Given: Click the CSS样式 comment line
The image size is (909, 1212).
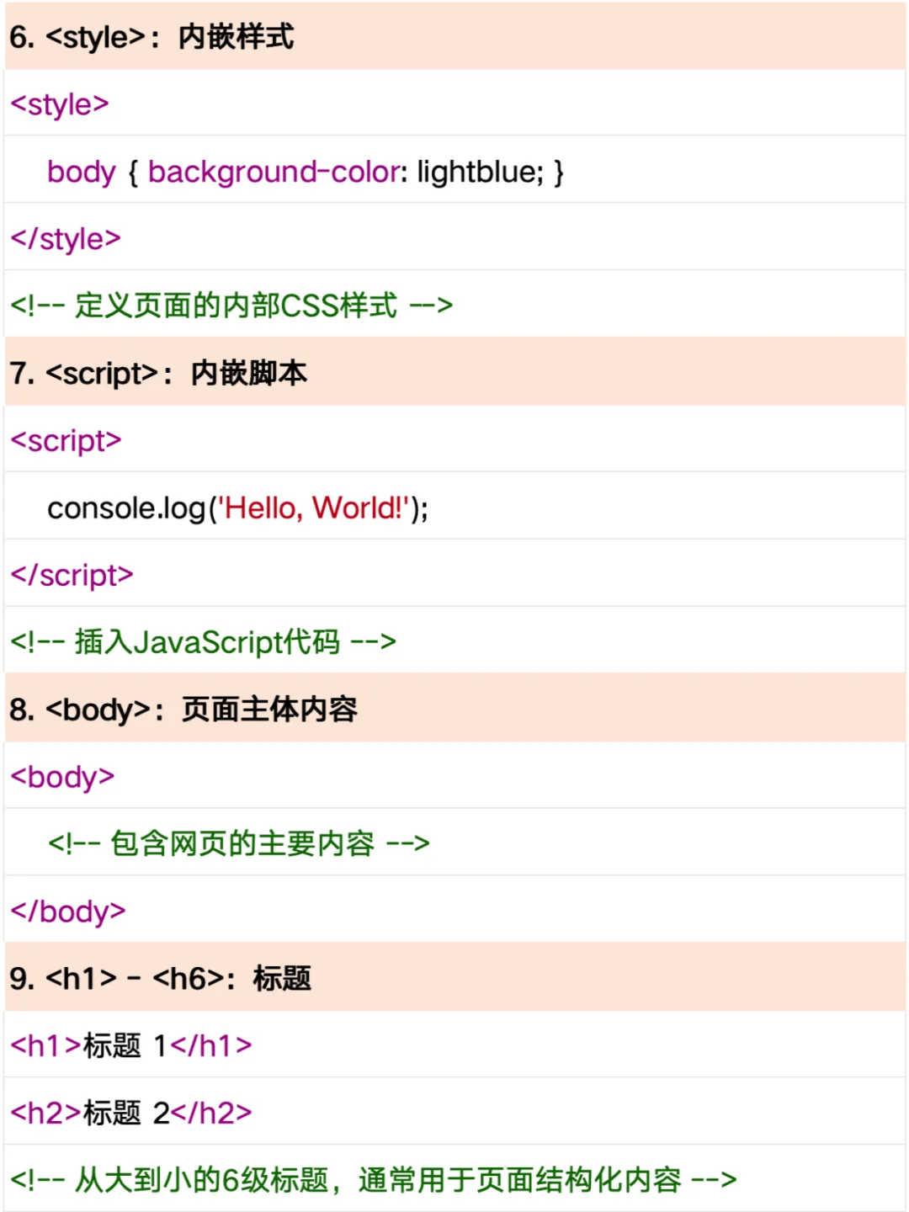Looking at the screenshot, I should click(x=230, y=306).
